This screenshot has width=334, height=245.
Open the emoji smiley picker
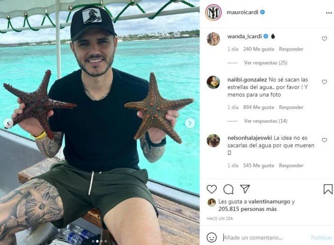(x=212, y=238)
